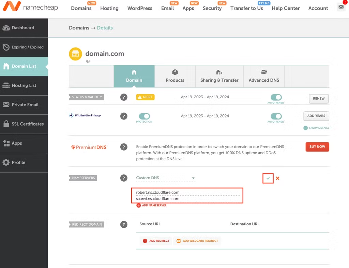This screenshot has height=268, width=349.
Task: Open the mail envelope notification icon
Action: click(341, 7)
